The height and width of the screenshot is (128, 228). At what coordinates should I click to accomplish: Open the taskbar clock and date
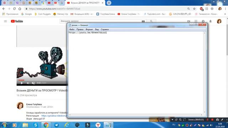point(220,125)
